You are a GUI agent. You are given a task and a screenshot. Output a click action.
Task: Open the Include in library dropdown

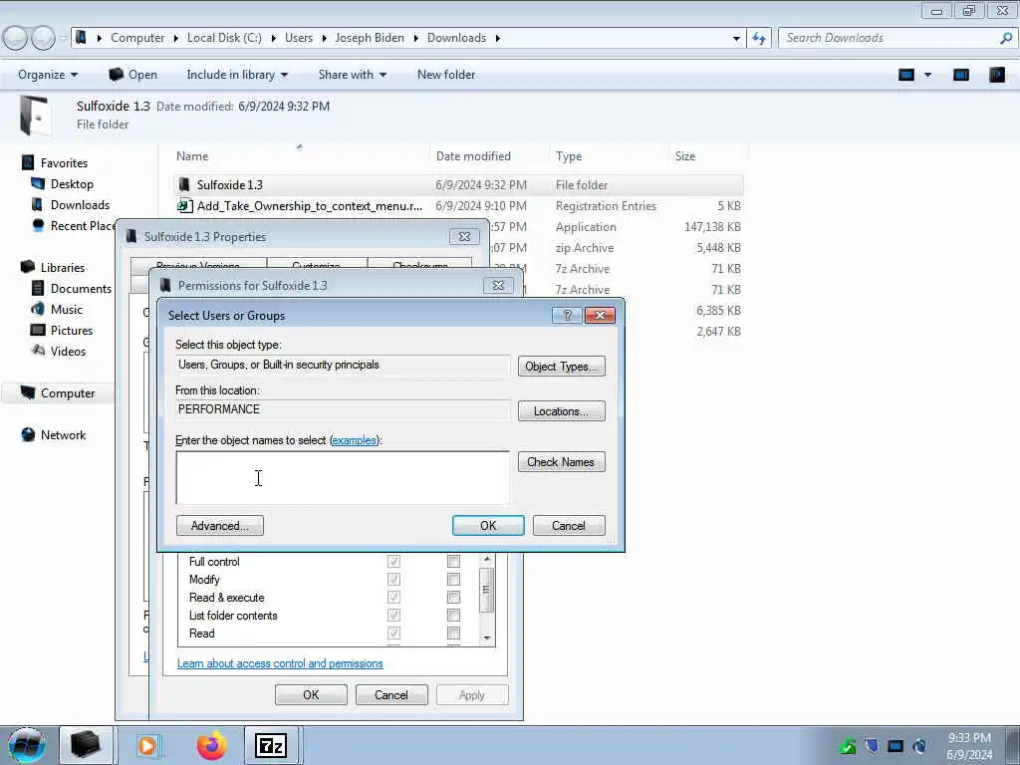click(x=237, y=75)
